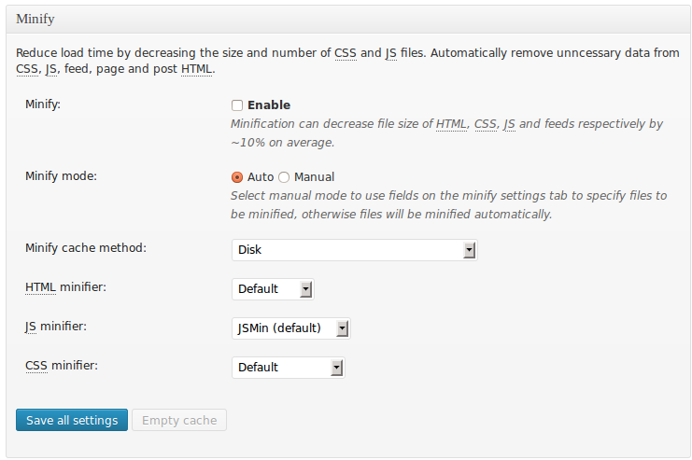Screen dimensions: 692x460
Task: Expand the HTML minifier dropdown
Action: click(x=273, y=289)
